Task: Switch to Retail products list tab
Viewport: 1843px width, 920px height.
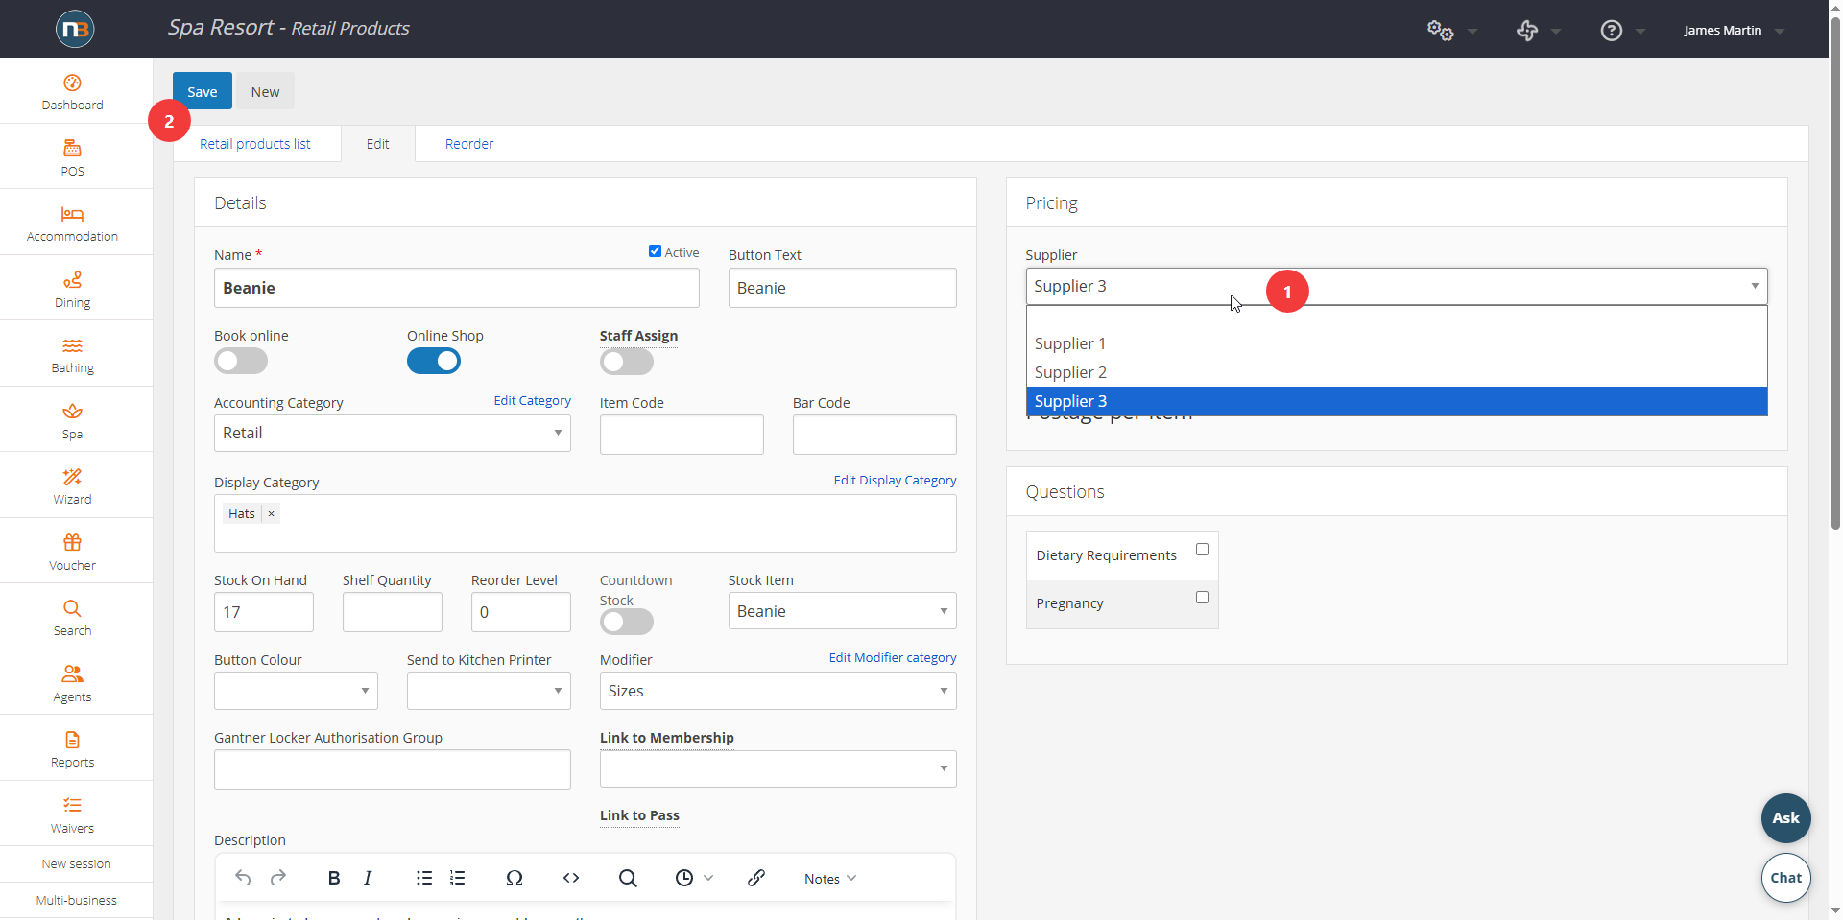Action: pyautogui.click(x=255, y=144)
